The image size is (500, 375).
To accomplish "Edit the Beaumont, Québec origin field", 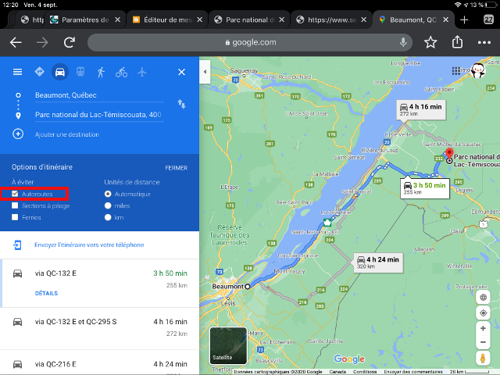I will pos(99,95).
